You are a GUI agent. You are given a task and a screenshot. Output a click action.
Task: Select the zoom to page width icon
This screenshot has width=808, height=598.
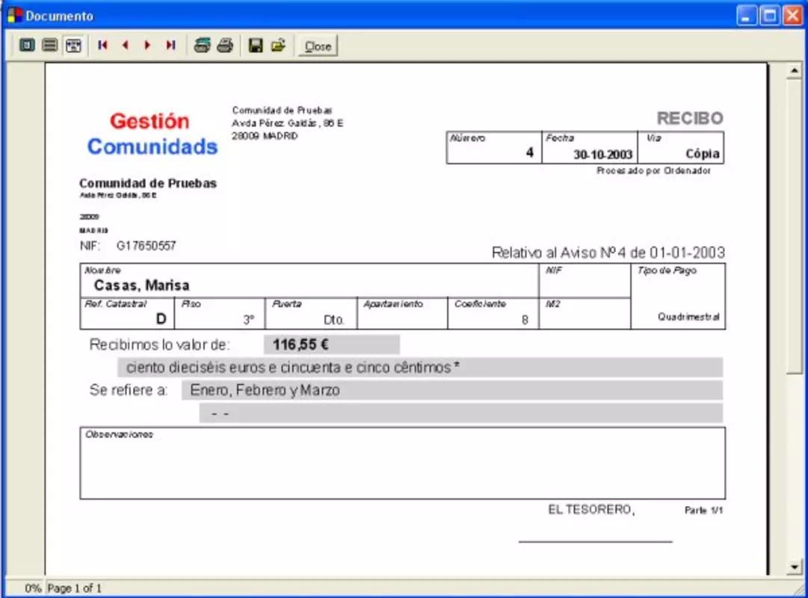tap(73, 46)
